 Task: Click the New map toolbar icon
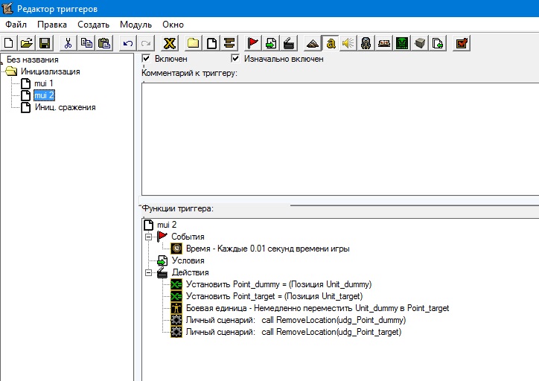(9, 43)
